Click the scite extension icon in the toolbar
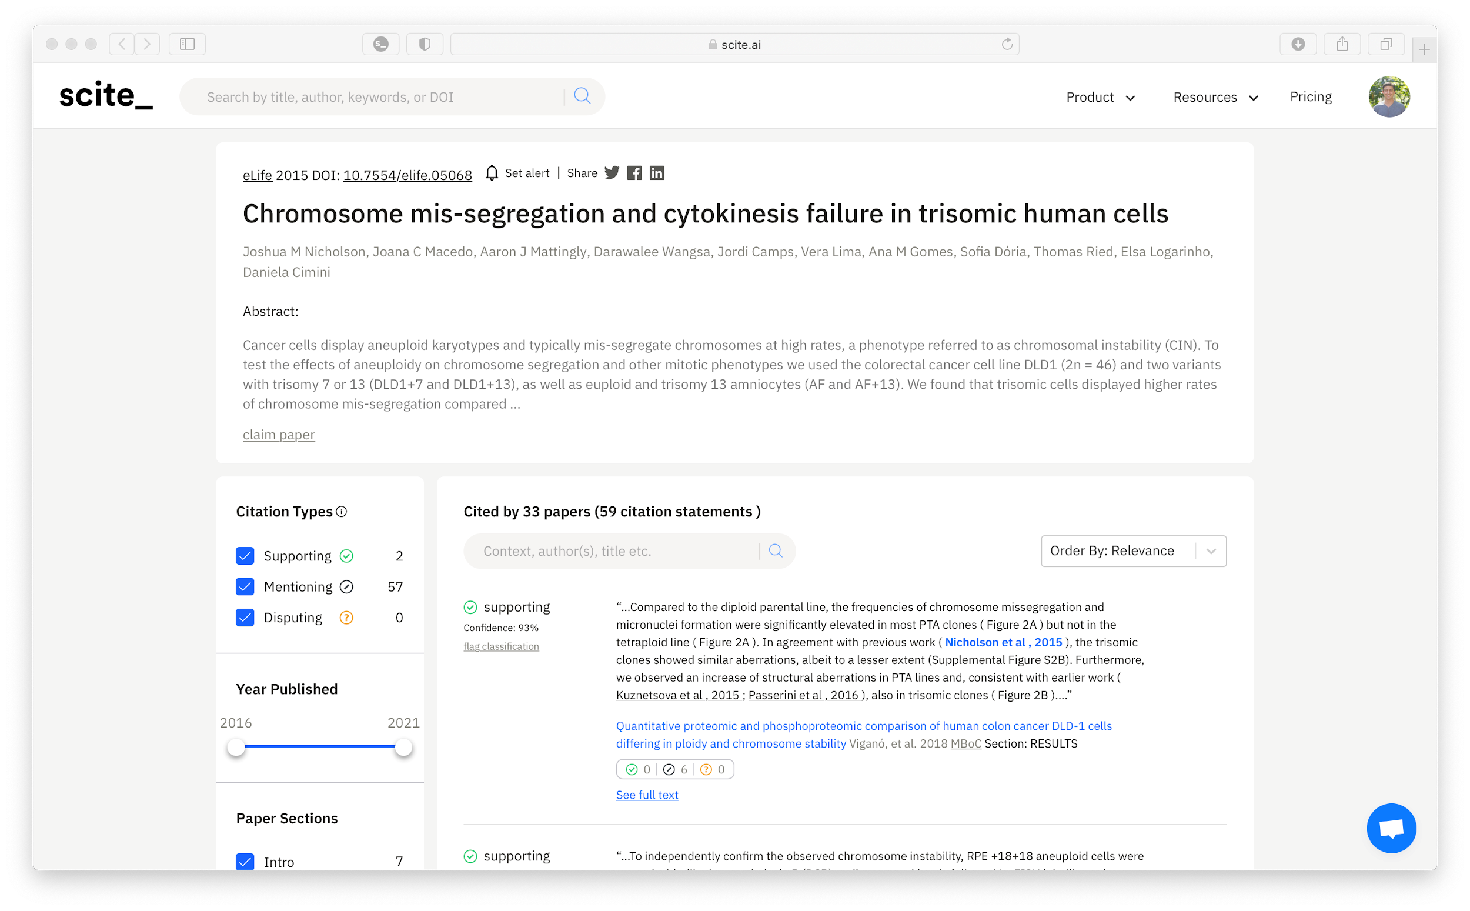 [380, 44]
